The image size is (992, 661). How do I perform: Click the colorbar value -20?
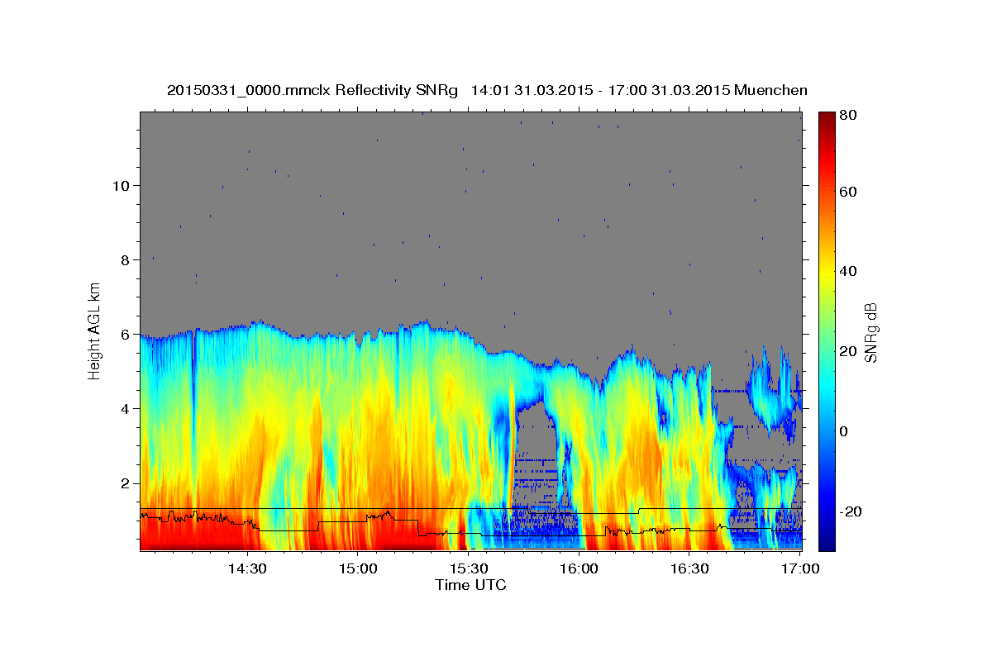point(849,511)
